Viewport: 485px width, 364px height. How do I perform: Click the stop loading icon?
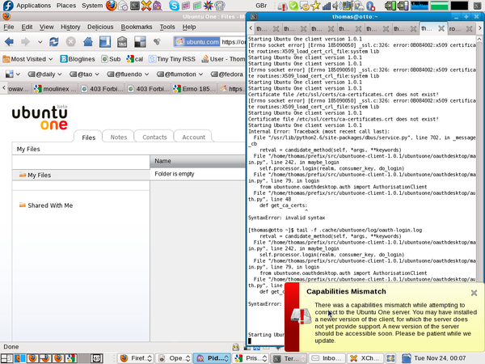[71, 41]
